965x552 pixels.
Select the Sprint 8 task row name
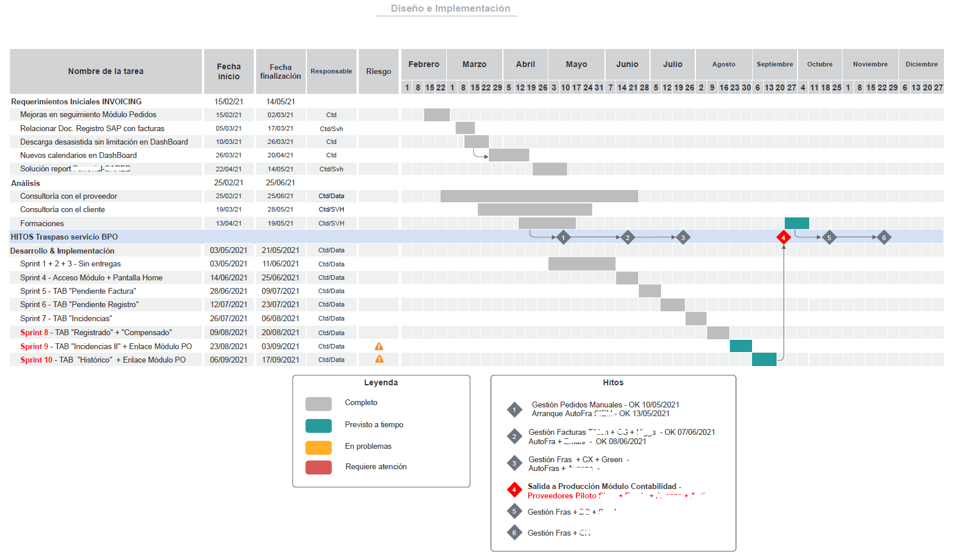pos(96,332)
